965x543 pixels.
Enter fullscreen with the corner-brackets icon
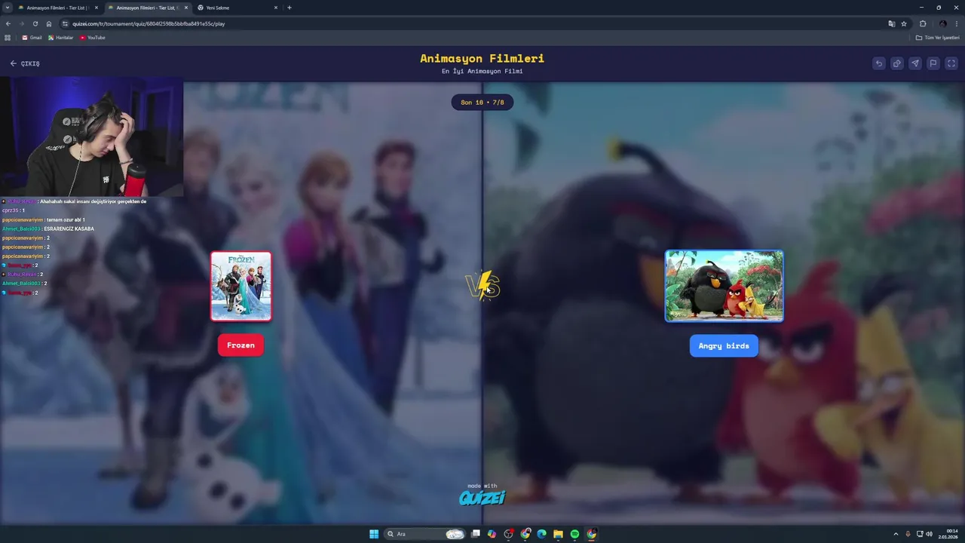pyautogui.click(x=951, y=63)
